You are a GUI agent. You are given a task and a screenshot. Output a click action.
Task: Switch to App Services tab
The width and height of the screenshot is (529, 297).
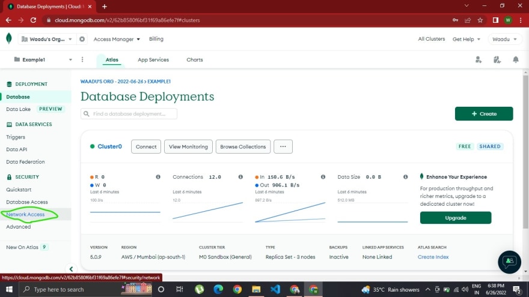tap(153, 59)
